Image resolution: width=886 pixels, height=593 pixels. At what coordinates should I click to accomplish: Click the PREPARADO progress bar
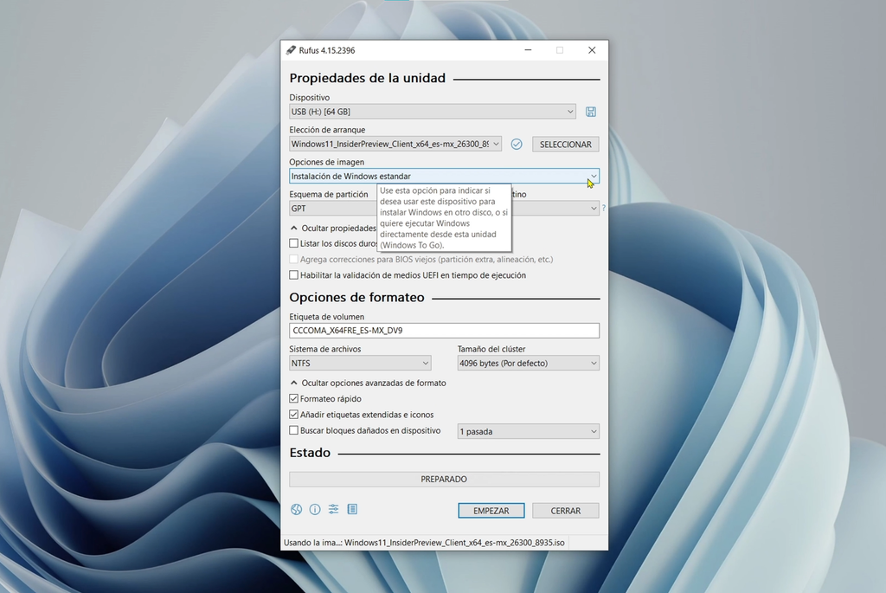point(444,479)
